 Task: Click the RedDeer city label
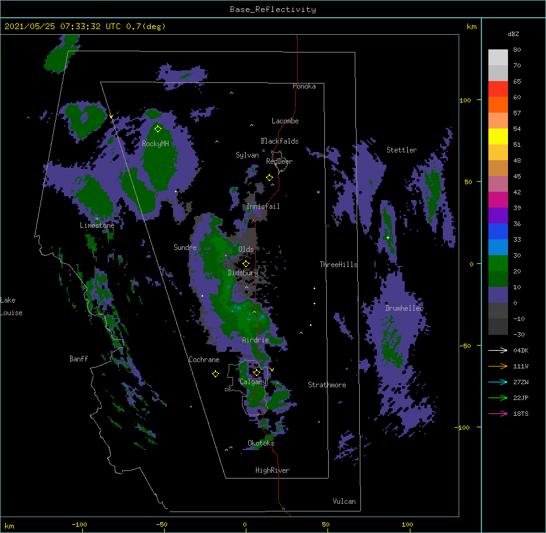pos(279,161)
